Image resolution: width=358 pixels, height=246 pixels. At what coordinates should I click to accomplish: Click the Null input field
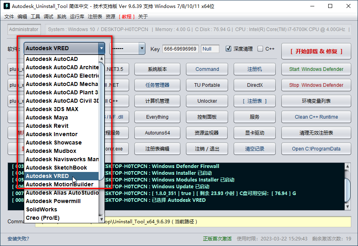click(210, 49)
